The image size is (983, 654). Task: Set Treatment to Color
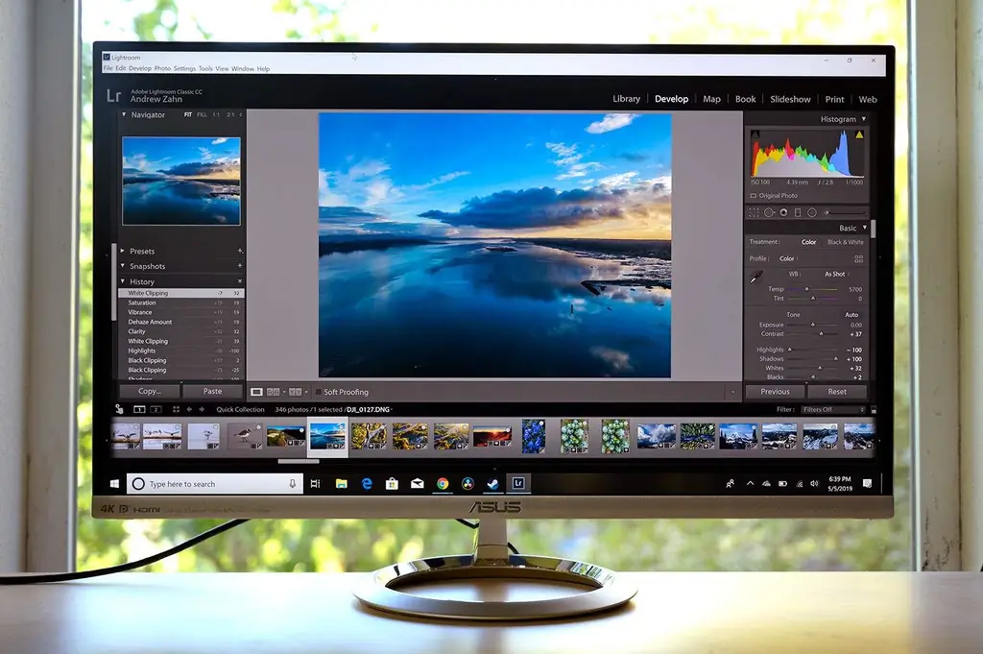(x=808, y=242)
